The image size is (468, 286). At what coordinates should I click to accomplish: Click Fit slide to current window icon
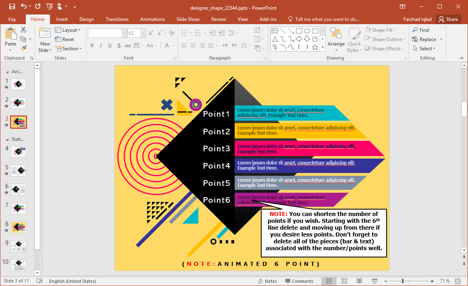pos(458,281)
